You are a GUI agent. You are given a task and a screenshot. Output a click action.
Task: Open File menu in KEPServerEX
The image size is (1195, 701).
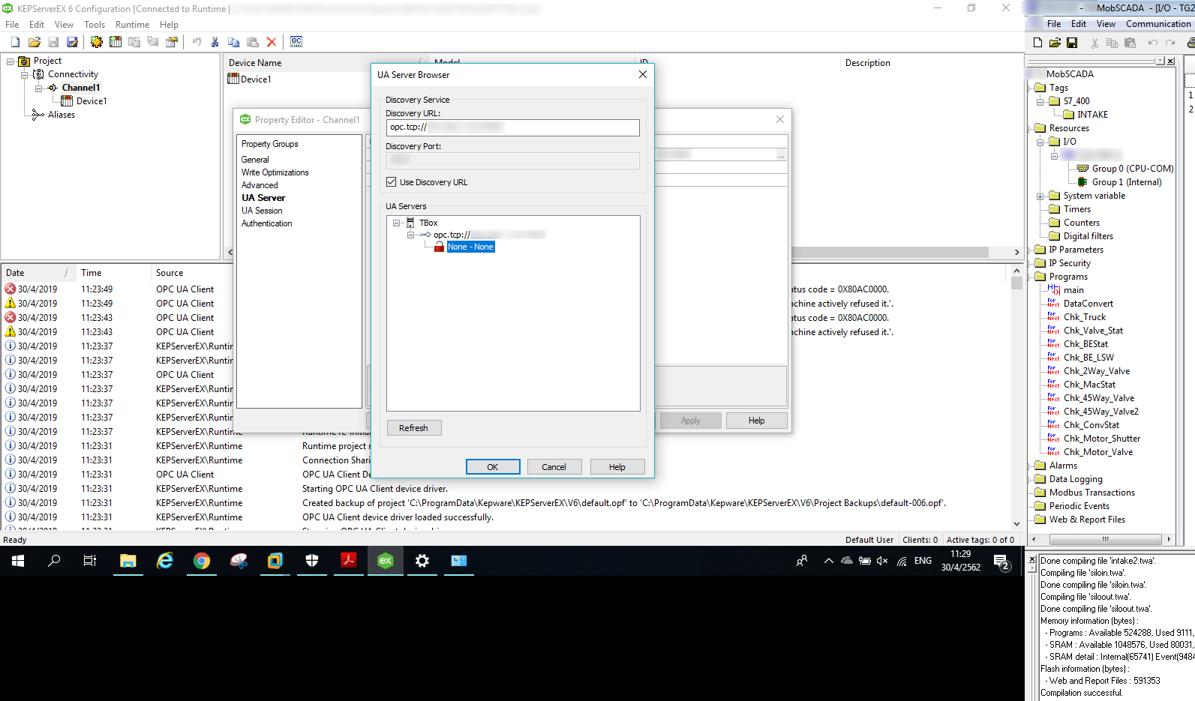12,25
